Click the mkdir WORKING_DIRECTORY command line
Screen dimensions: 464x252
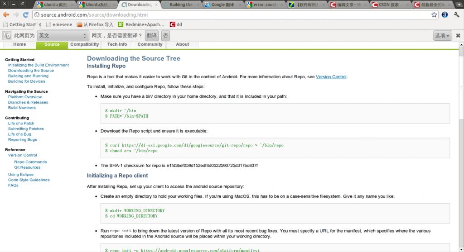[x=135, y=211]
